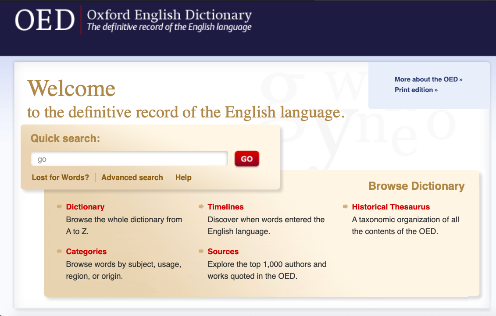Click the text 'Browse the whole dictionary from'
The image size is (496, 316).
pos(124,220)
